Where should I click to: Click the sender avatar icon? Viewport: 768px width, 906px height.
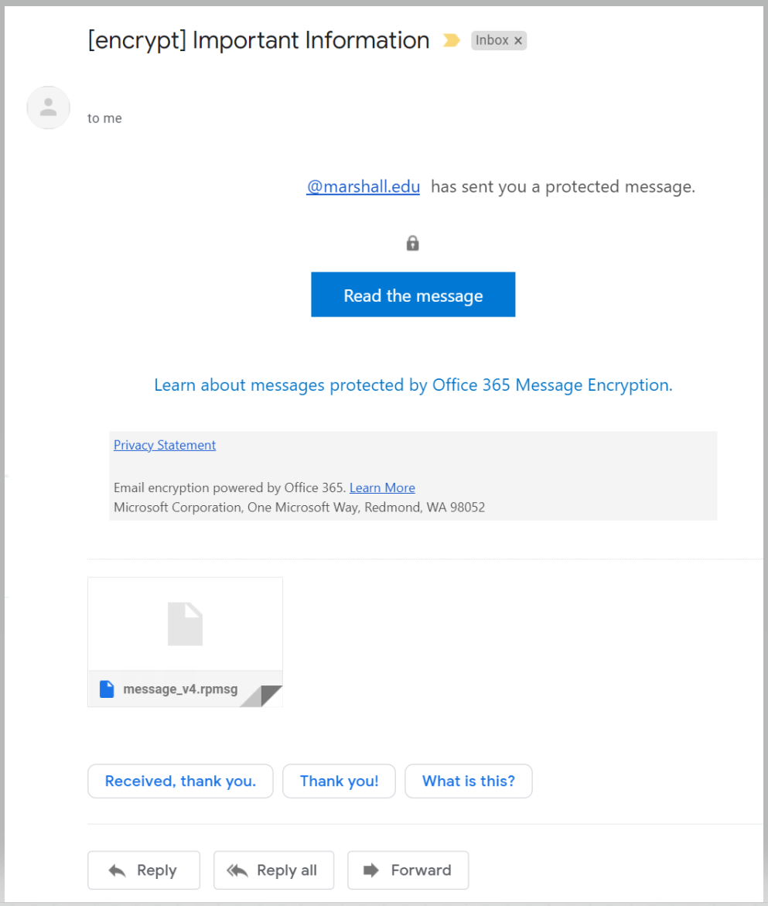[49, 108]
